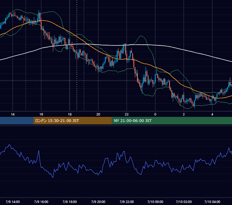
Task: Select the "7/9 22:00" date label
Action: click(x=127, y=202)
